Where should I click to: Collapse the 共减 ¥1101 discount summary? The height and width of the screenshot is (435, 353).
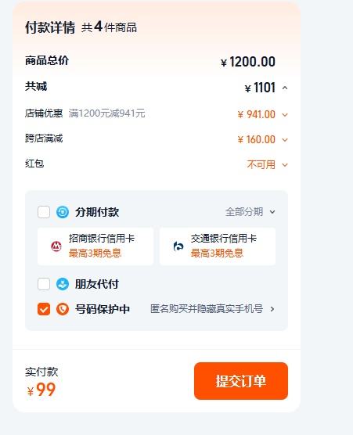click(x=285, y=88)
